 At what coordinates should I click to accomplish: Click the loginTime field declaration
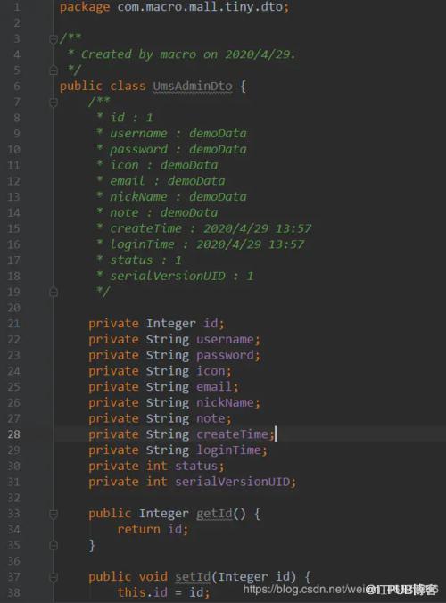(x=178, y=450)
